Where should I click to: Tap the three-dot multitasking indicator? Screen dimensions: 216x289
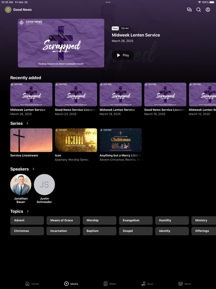[108, 2]
